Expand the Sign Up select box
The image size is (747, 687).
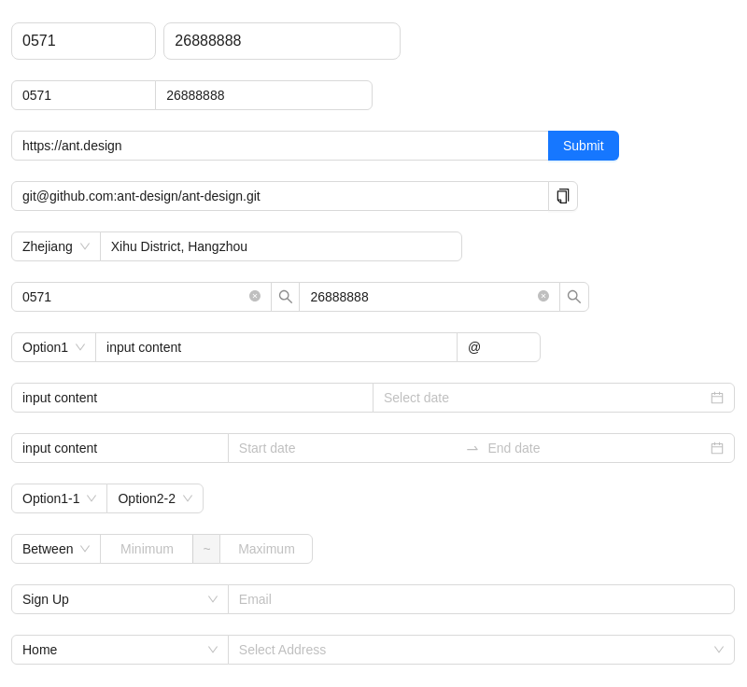tap(120, 599)
